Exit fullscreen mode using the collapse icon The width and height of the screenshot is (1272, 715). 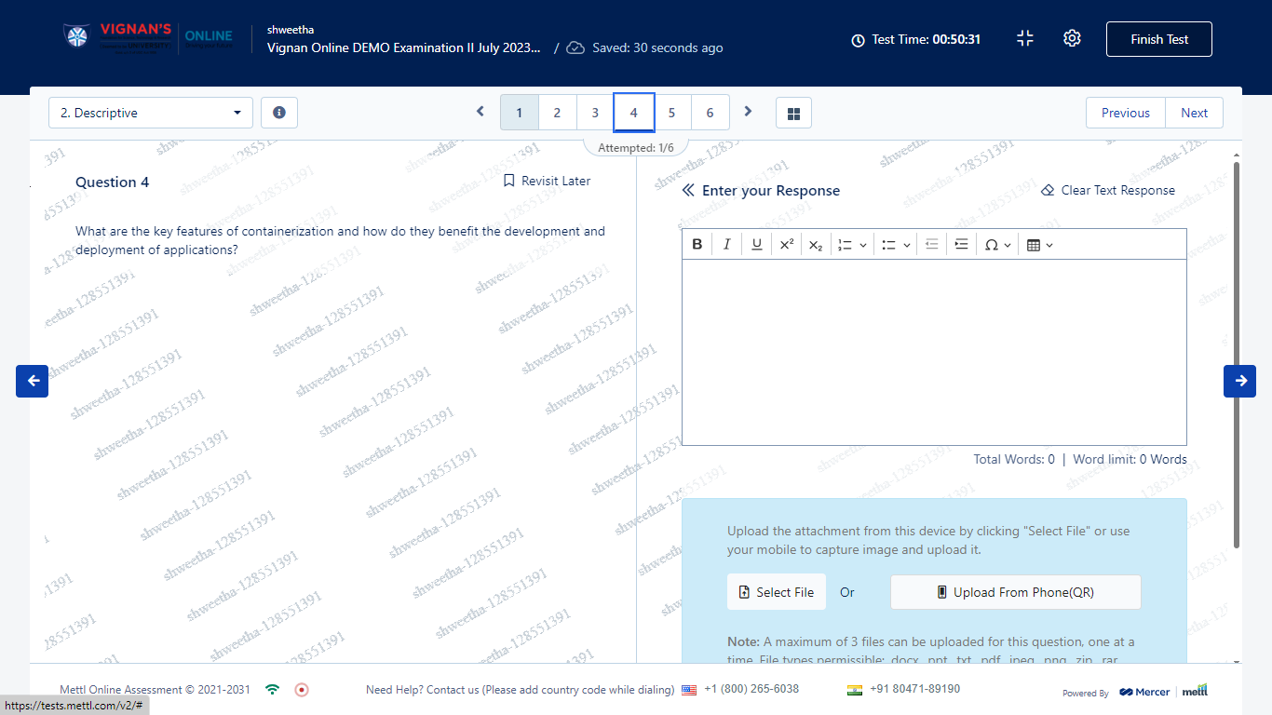click(1025, 38)
